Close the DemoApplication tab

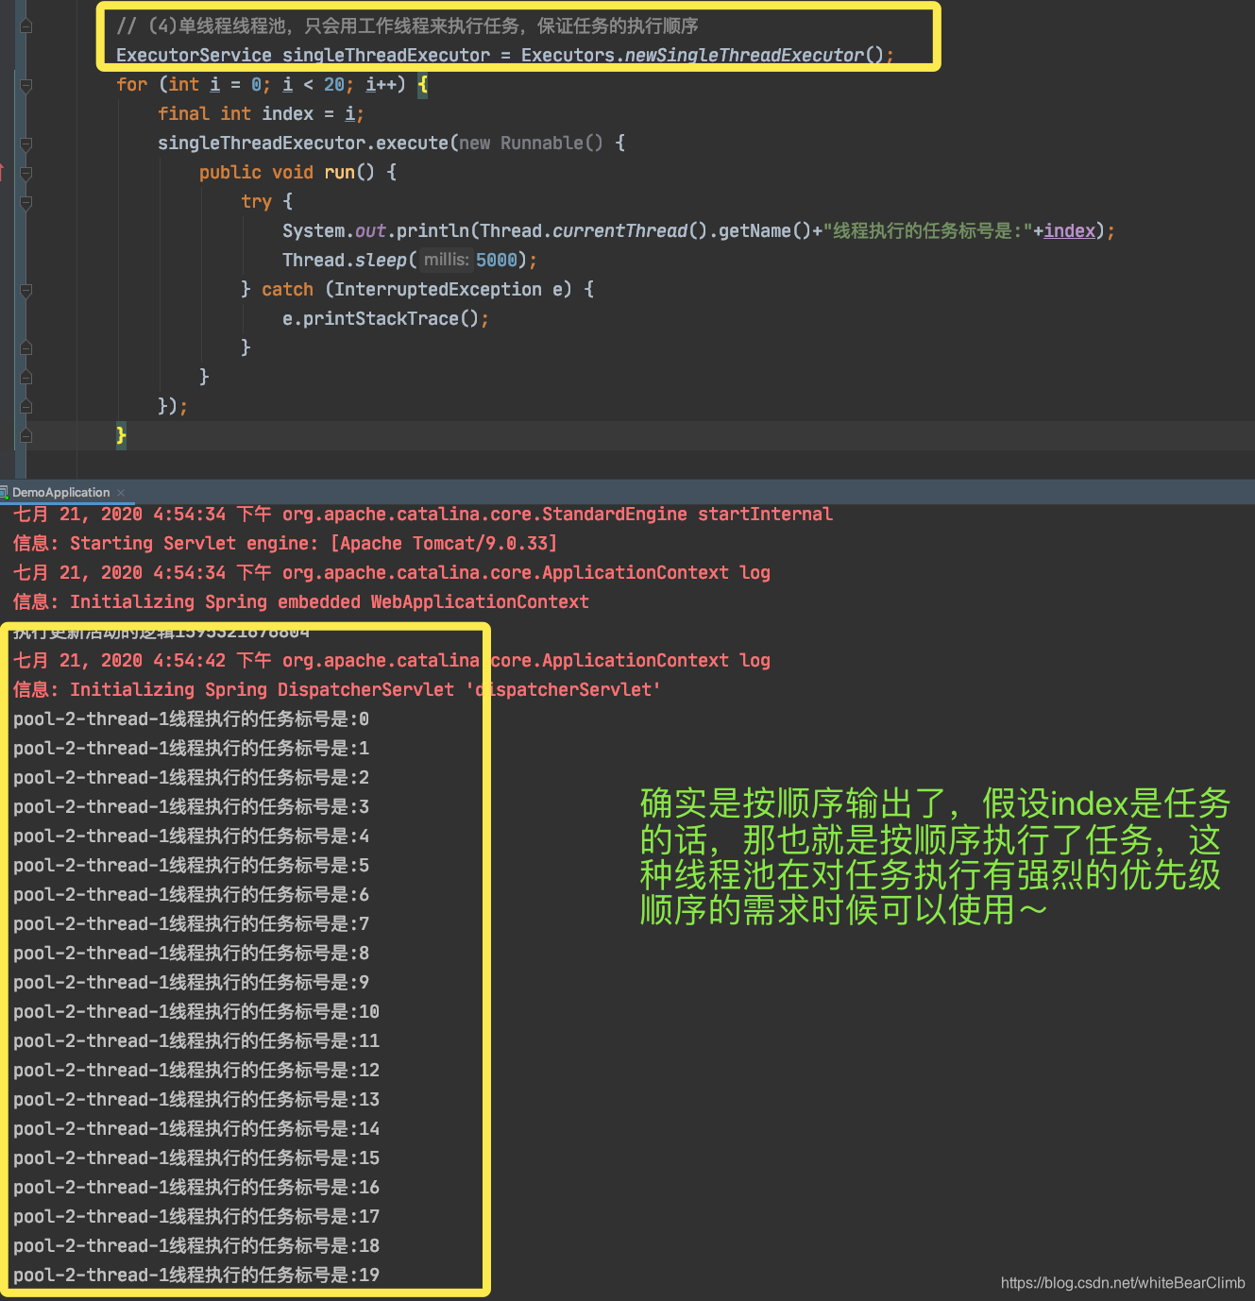coord(121,493)
